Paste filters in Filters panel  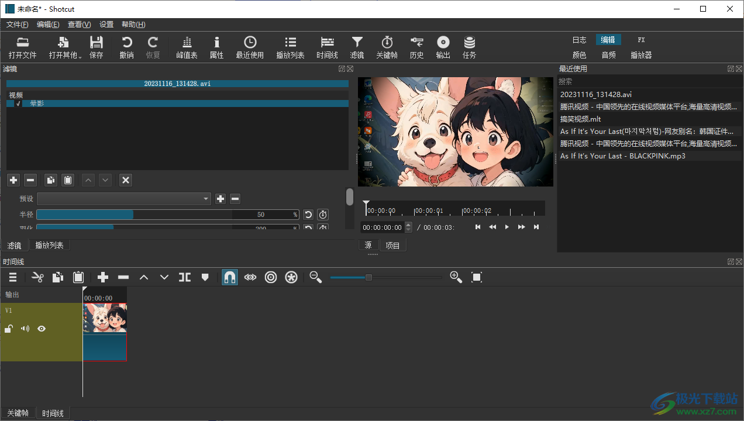[x=68, y=180]
